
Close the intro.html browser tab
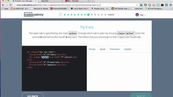[62, 1]
